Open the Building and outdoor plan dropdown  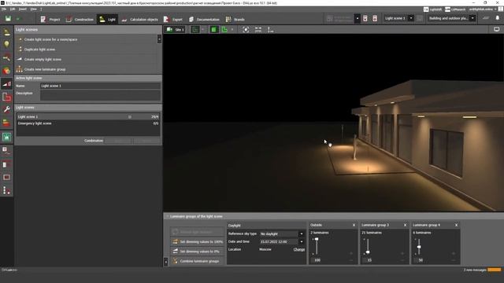pos(472,18)
